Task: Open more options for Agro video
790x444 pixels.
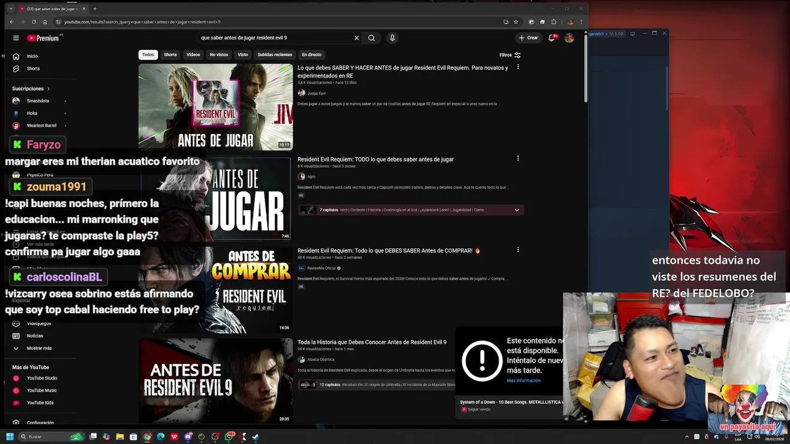Action: pos(518,158)
